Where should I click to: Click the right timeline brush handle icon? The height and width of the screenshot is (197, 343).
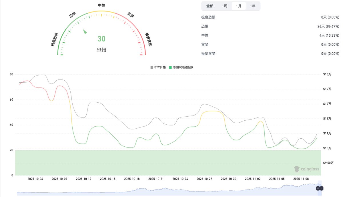(322, 188)
